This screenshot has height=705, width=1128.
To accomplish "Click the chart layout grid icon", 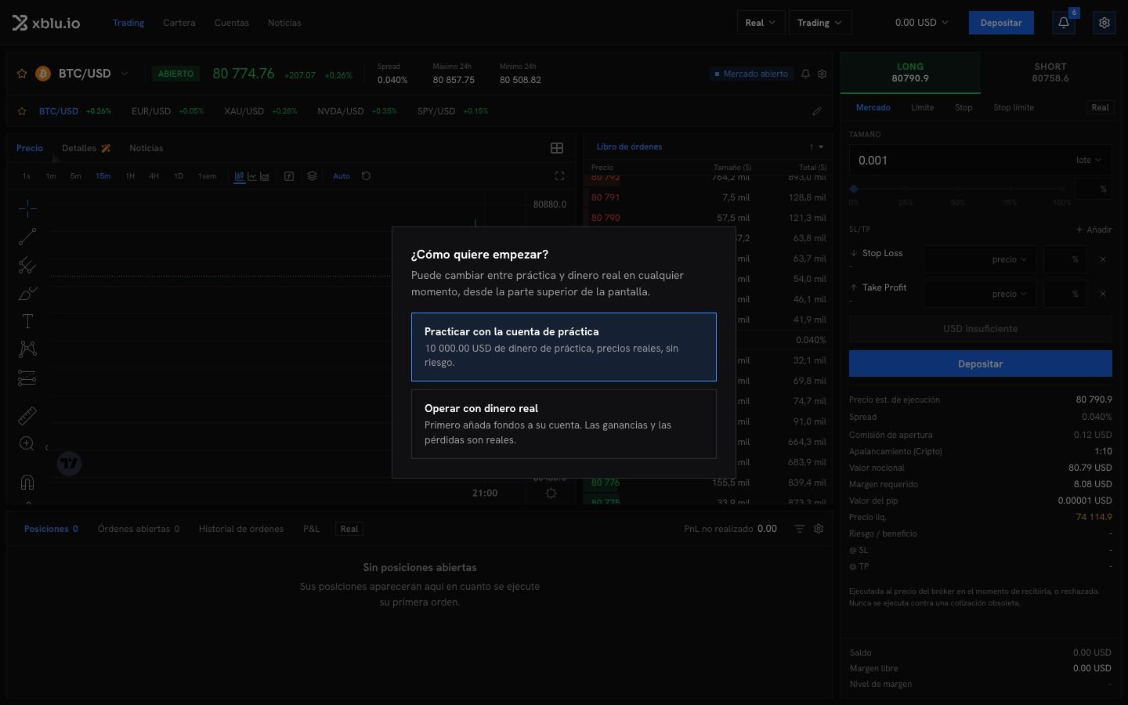I will pos(557,148).
